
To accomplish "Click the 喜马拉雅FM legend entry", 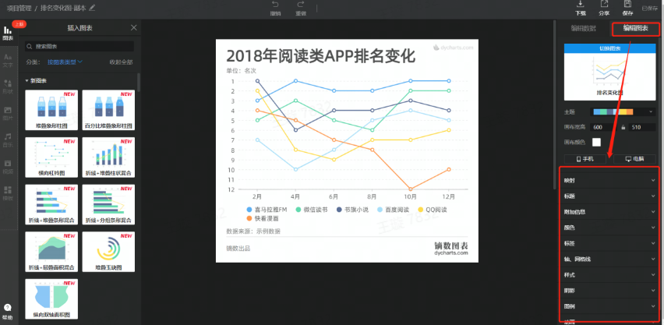I will click(267, 210).
